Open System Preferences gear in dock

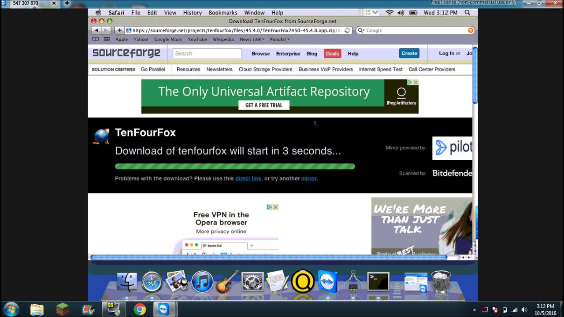point(252,282)
